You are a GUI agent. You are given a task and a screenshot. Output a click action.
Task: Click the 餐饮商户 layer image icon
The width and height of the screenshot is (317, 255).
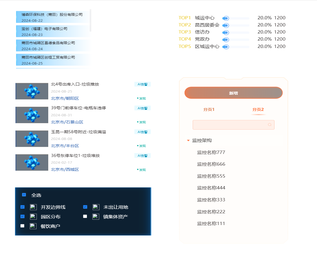33,226
